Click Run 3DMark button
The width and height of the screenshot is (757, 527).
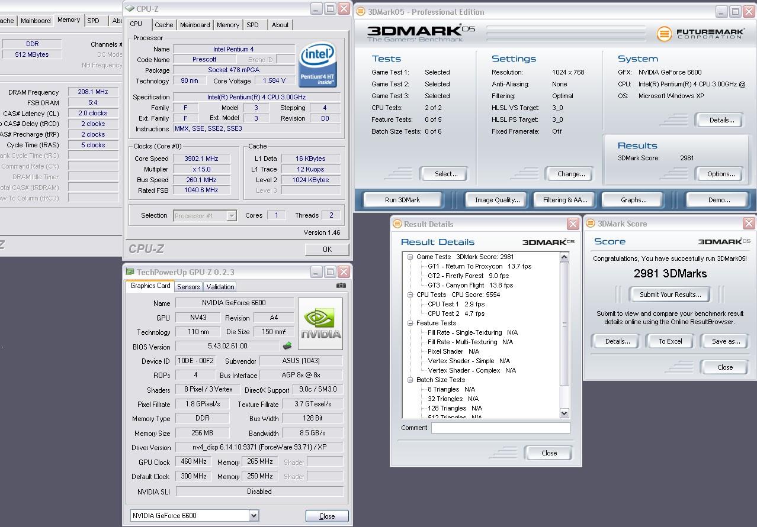pos(403,200)
